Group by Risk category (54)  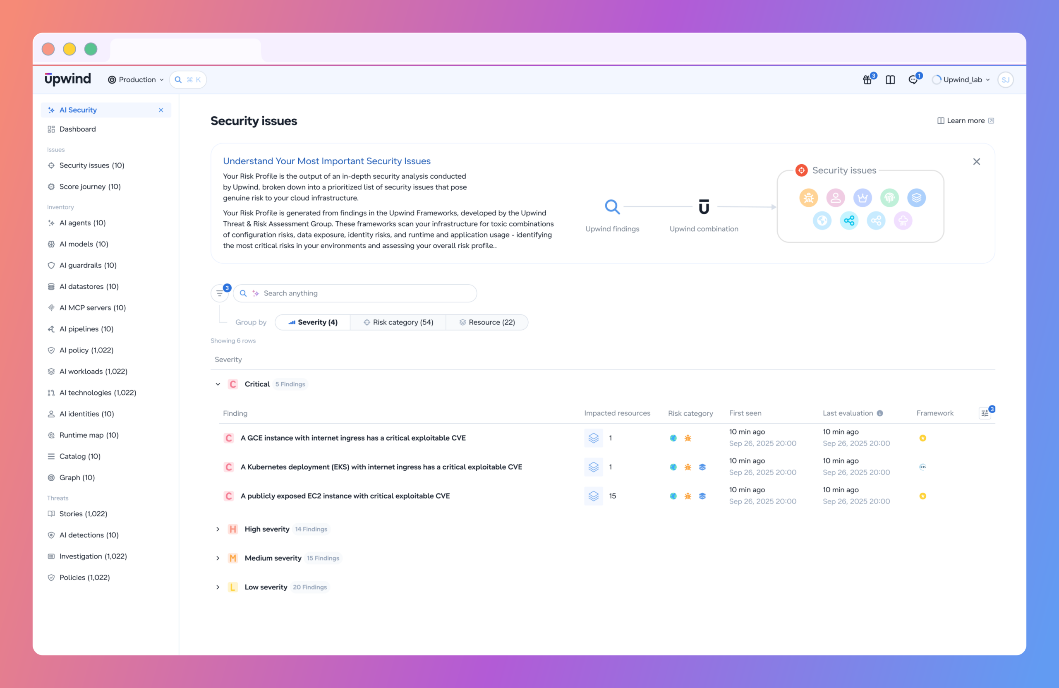coord(398,323)
